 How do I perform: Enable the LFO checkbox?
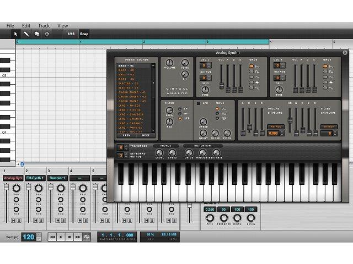point(199,103)
